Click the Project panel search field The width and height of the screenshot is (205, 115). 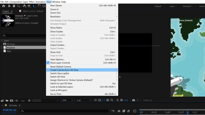pyautogui.click(x=24, y=35)
